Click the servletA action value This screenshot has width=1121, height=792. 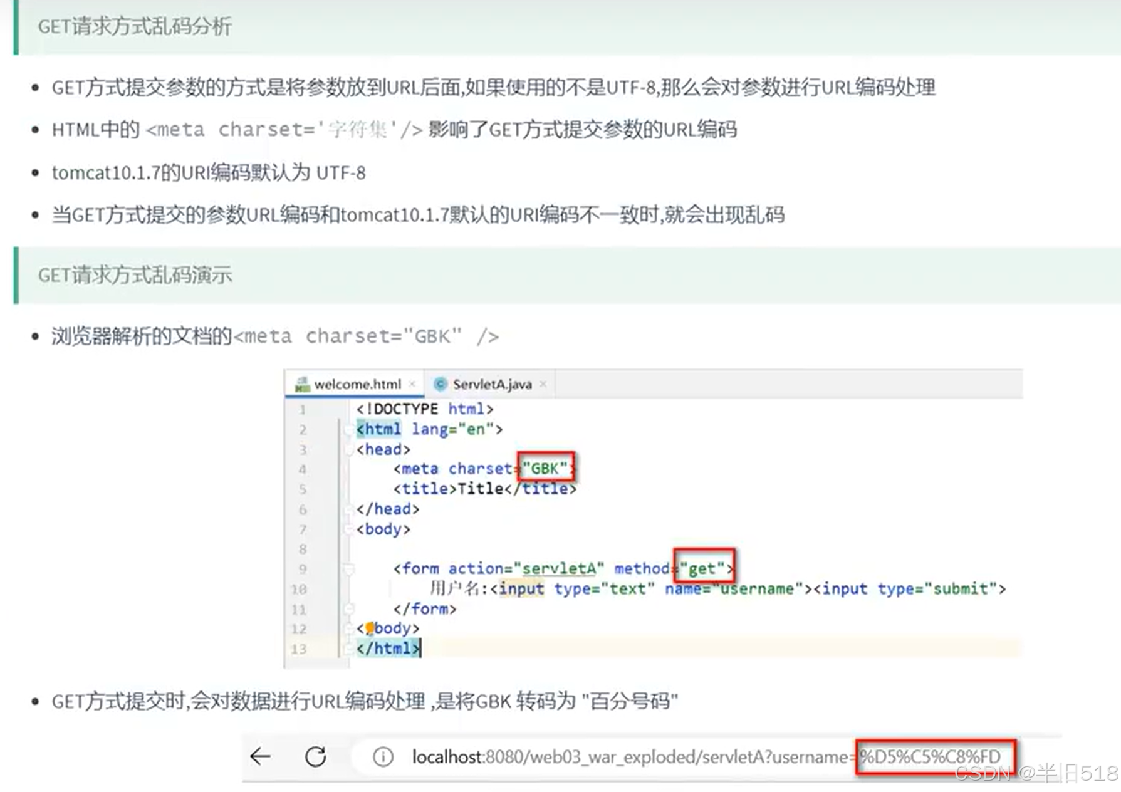click(559, 568)
